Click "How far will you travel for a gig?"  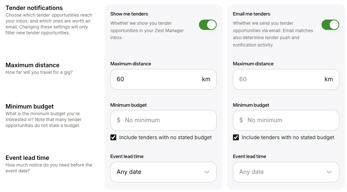(x=39, y=72)
